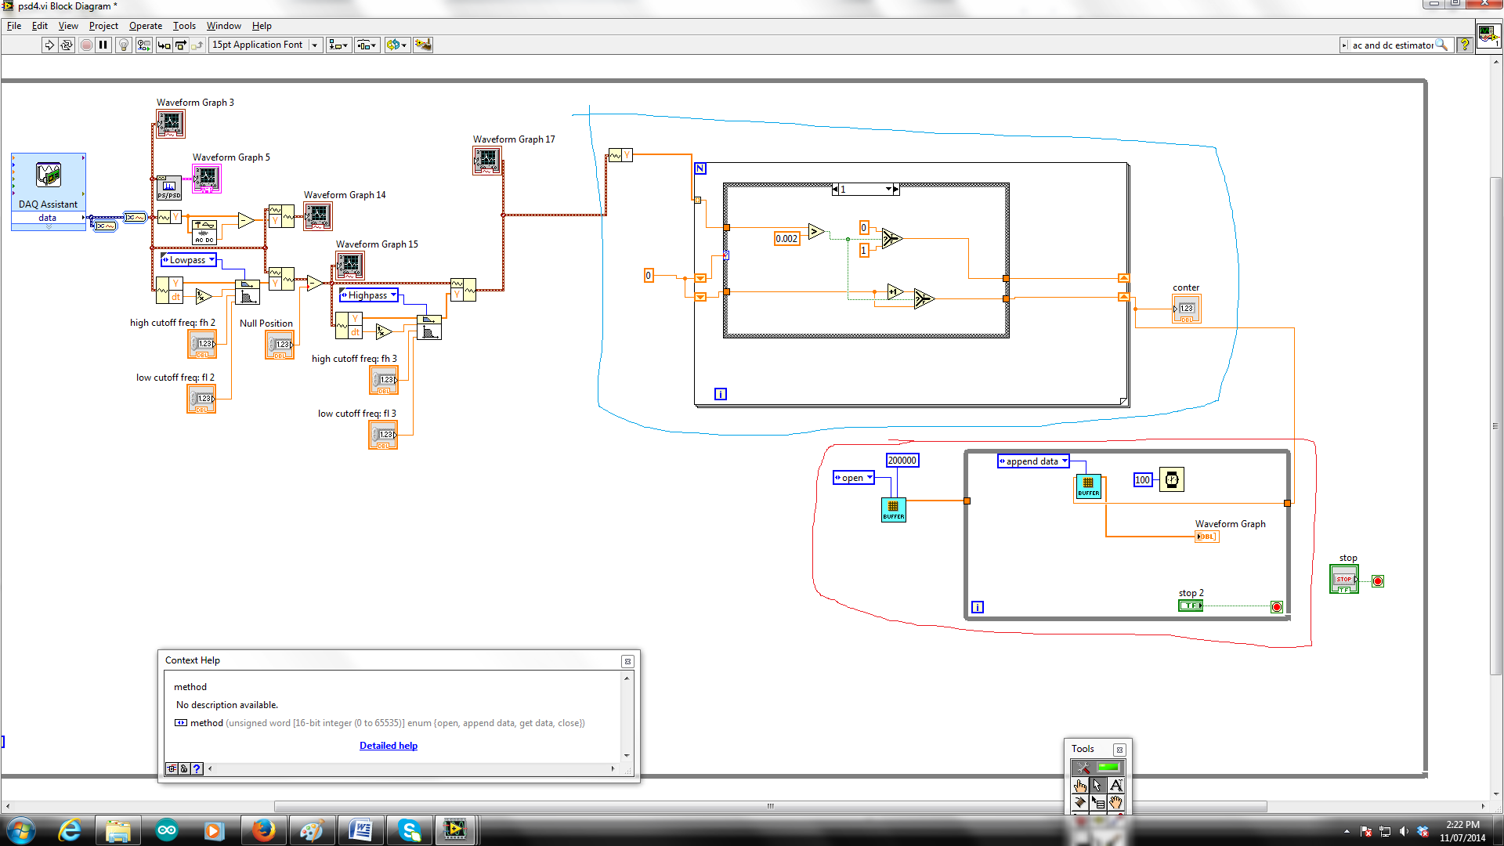Open the Help menu

[x=262, y=26]
